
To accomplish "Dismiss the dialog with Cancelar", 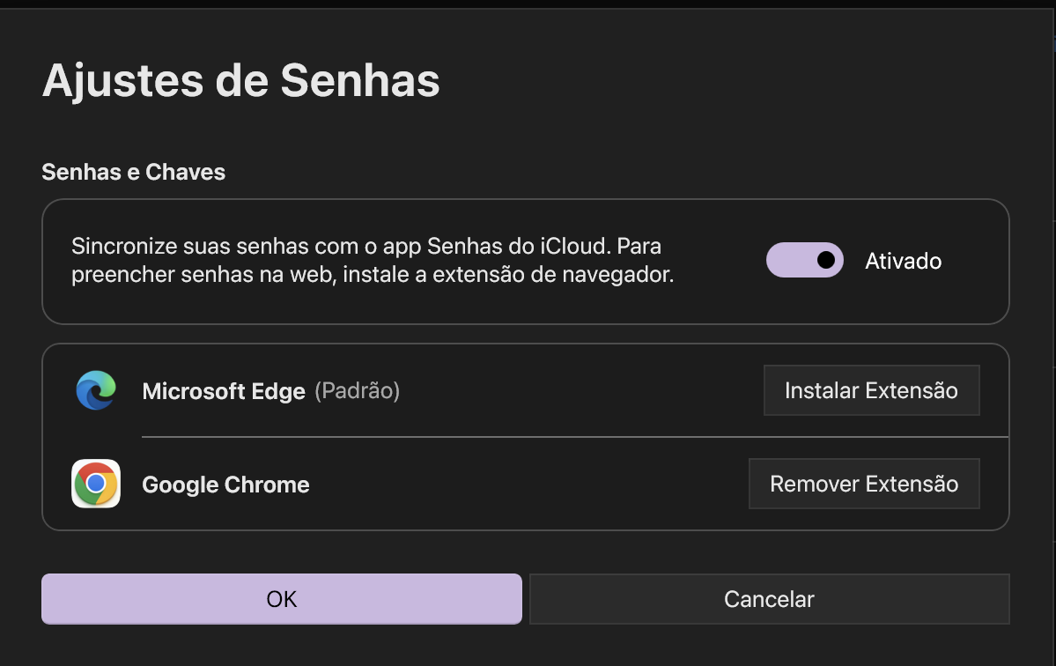I will [x=769, y=599].
